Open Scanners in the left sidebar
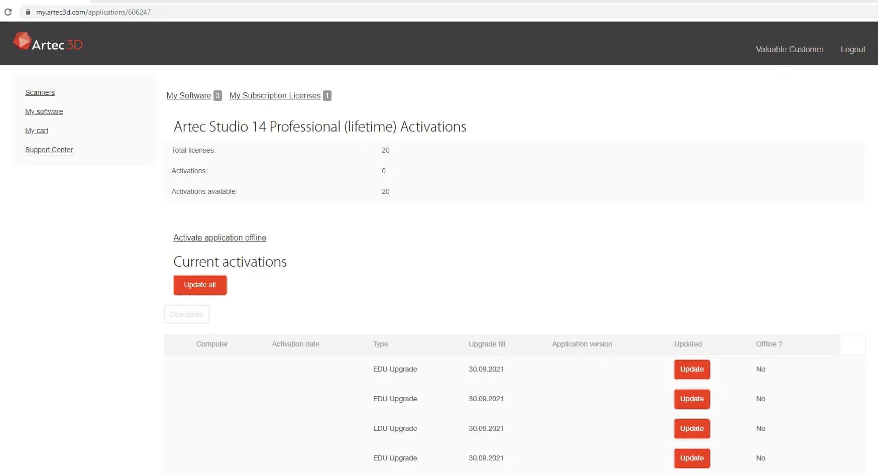This screenshot has height=475, width=878. tap(40, 92)
